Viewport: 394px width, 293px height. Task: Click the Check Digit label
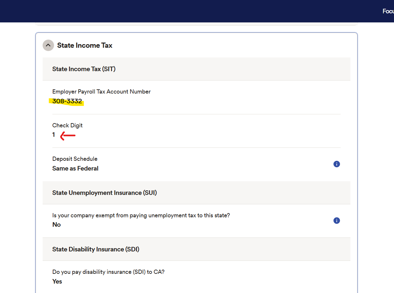(x=67, y=125)
